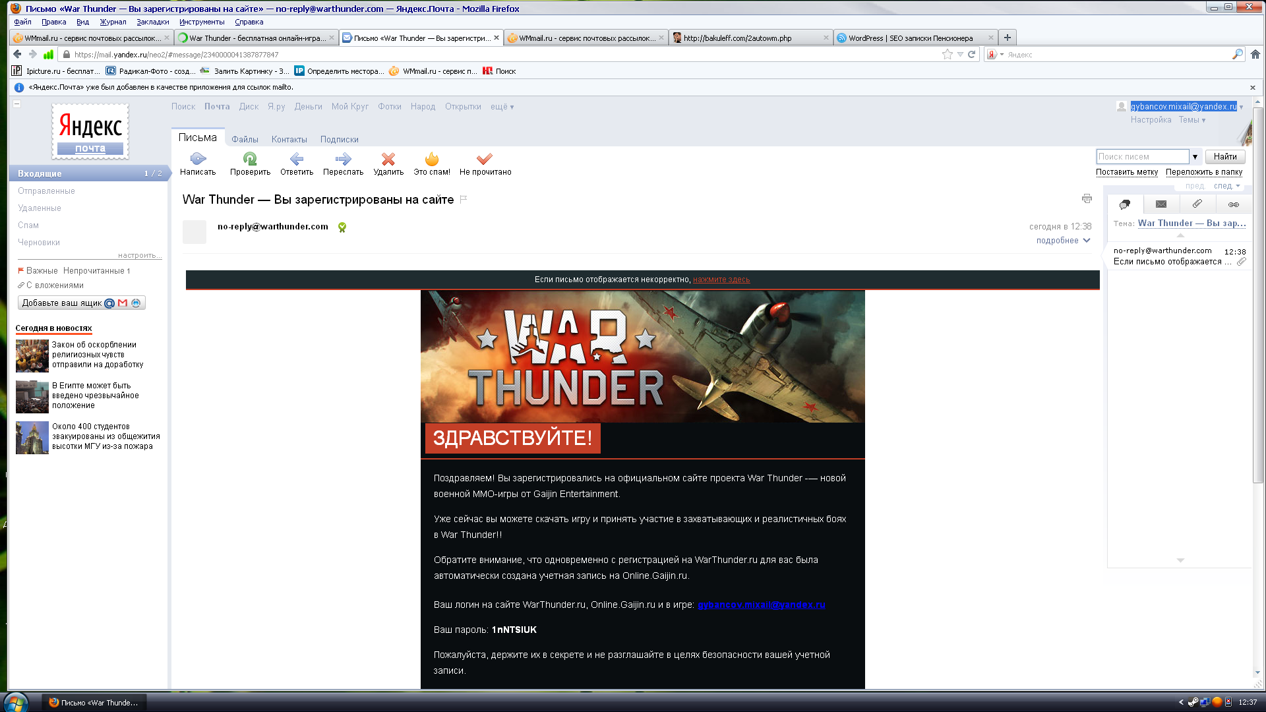Viewport: 1266px width, 712px height.
Task: Open dropdown arrow beside mail search field
Action: coord(1195,157)
